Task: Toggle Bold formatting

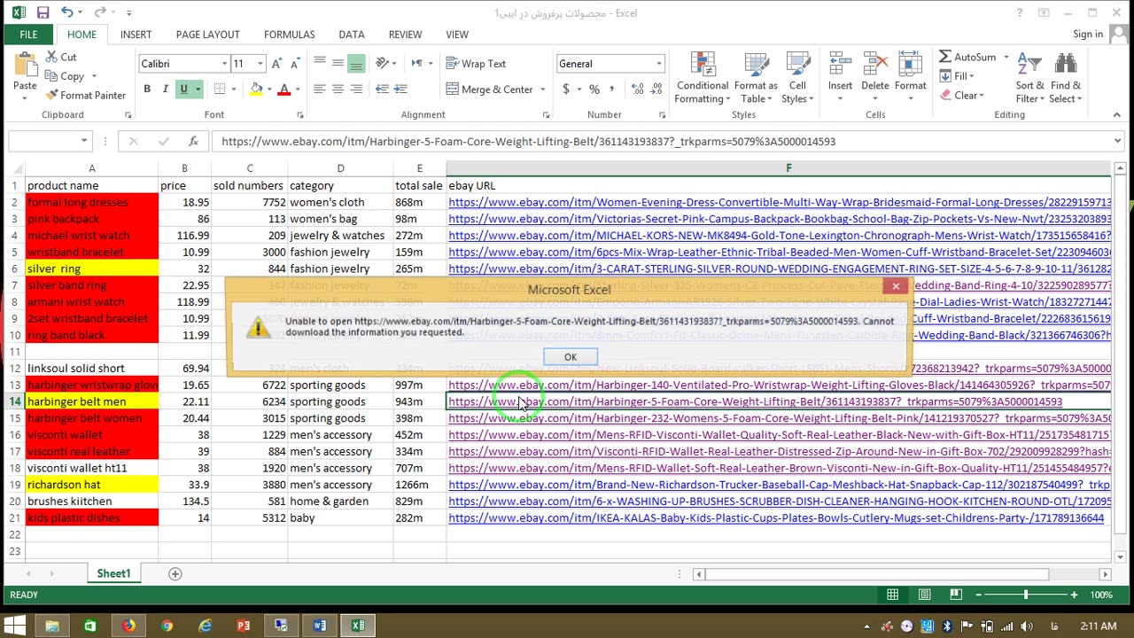Action: coord(147,89)
